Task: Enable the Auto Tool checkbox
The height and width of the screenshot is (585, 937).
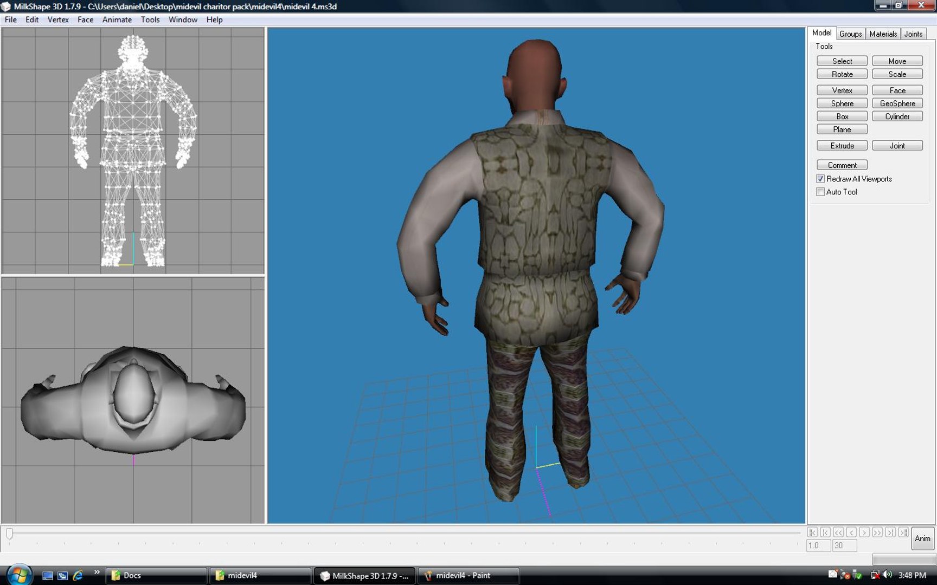Action: [820, 192]
